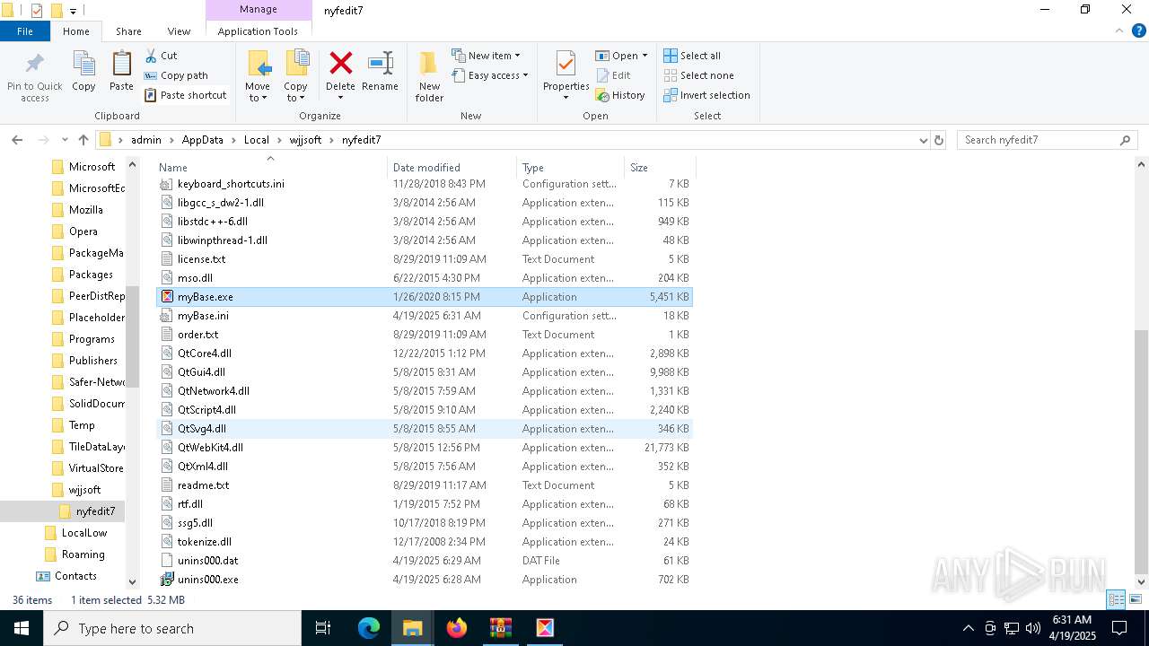1149x646 pixels.
Task: Navigate to AppData in breadcrumb
Action: click(x=202, y=140)
